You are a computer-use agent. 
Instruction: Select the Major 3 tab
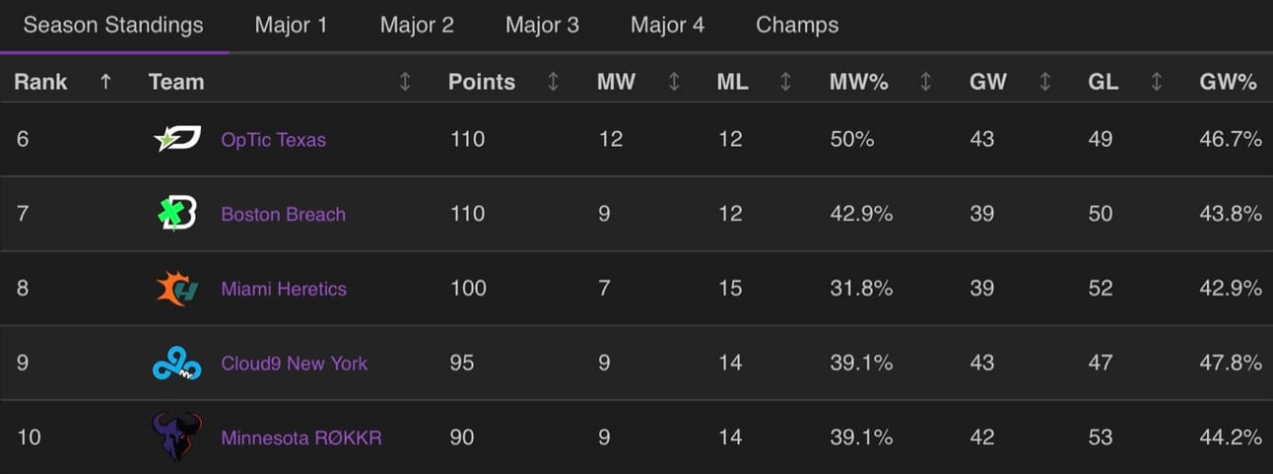point(542,25)
